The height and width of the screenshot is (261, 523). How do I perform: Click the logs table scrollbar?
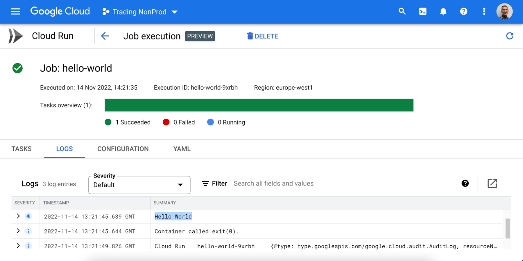click(x=508, y=229)
